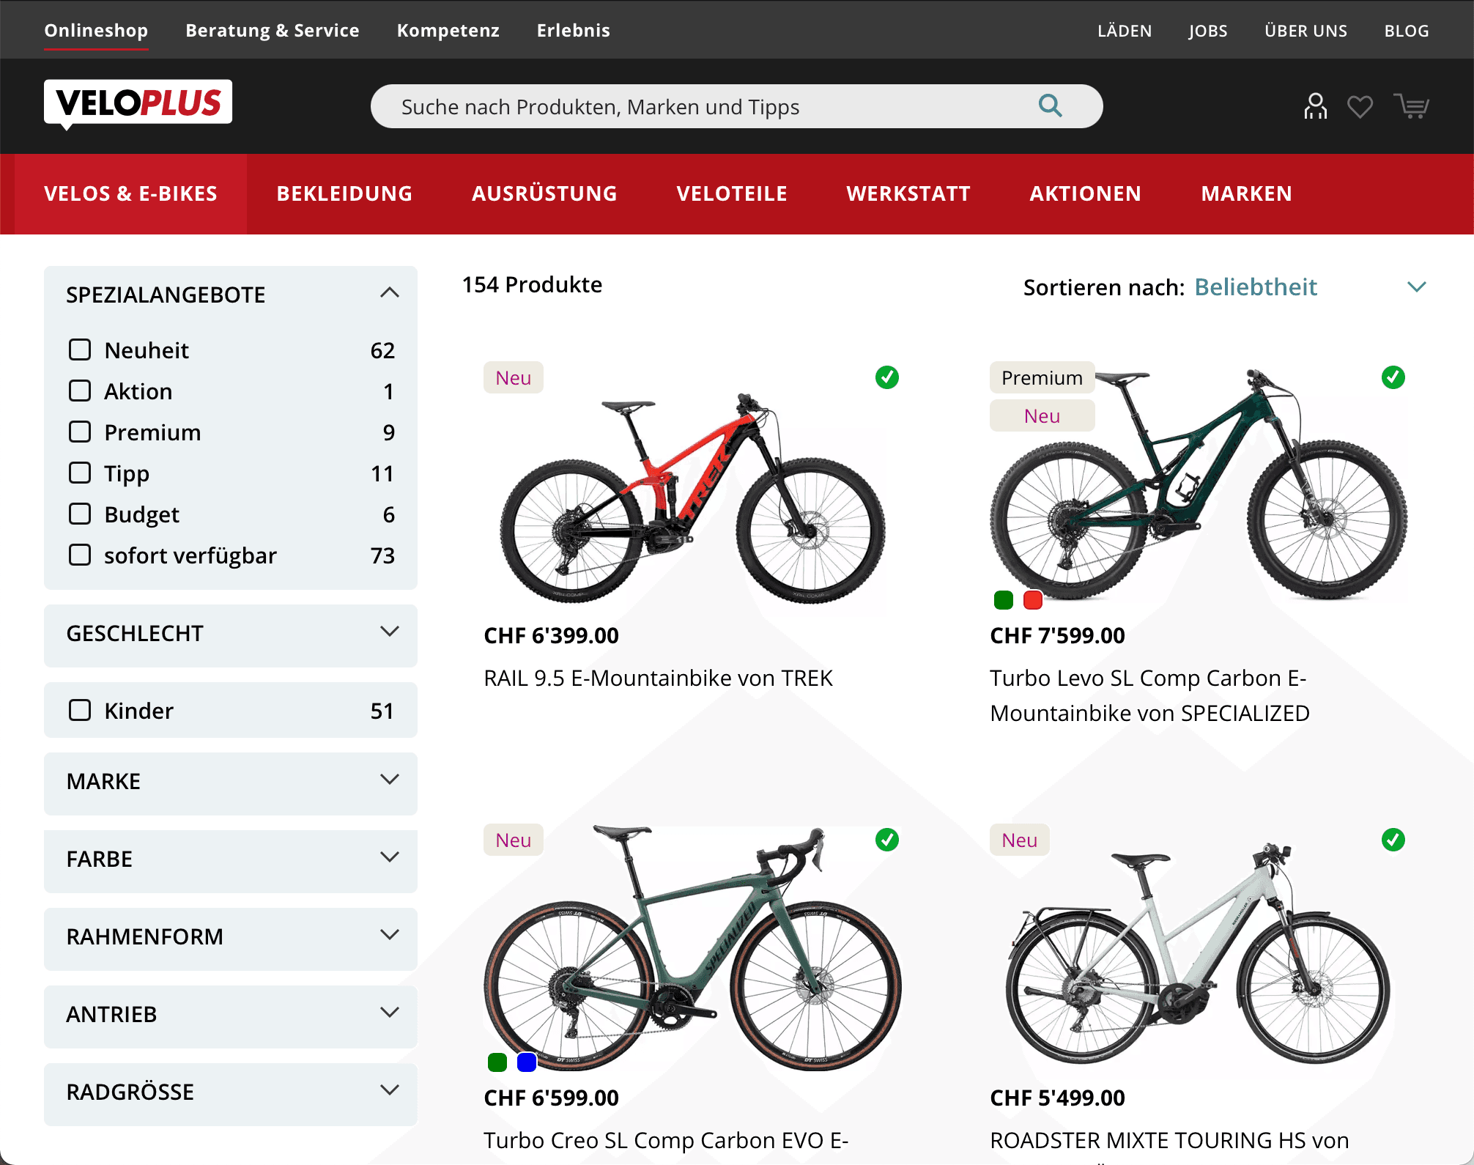Click the availability checkmark on the Turbo Levo bike
Viewport: 1474px width, 1165px height.
click(x=1393, y=377)
